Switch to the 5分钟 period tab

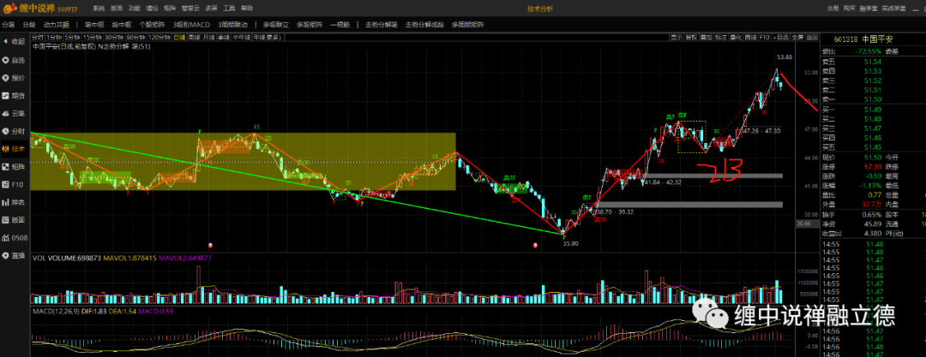click(72, 37)
